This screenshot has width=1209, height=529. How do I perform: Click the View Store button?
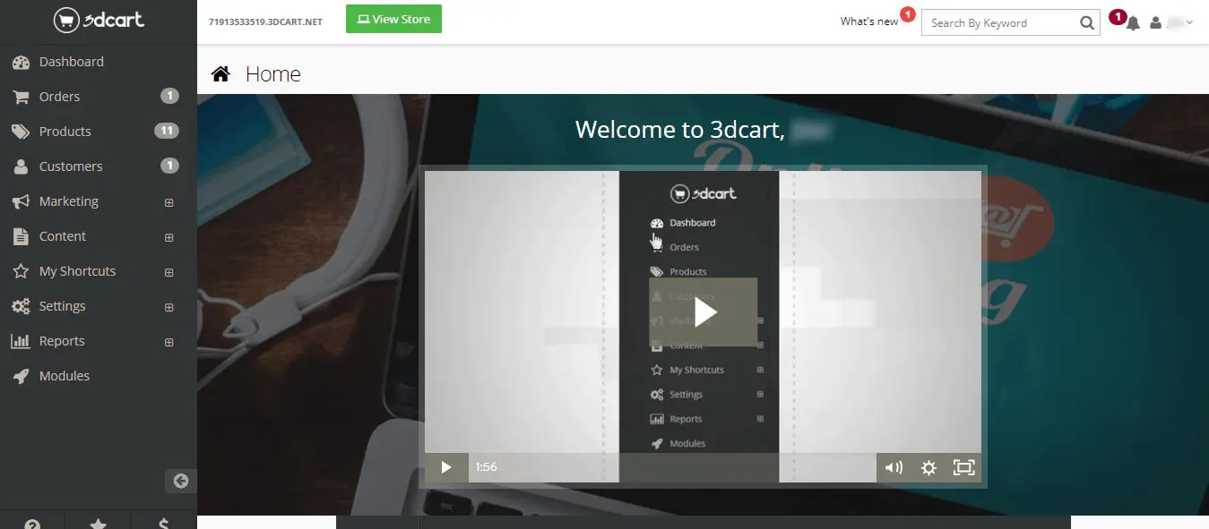click(x=393, y=19)
